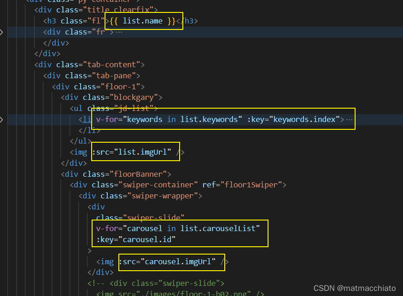Expand the folded div class="fr" gutter arrow
Image resolution: width=403 pixels, height=296 pixels.
click(x=1, y=32)
